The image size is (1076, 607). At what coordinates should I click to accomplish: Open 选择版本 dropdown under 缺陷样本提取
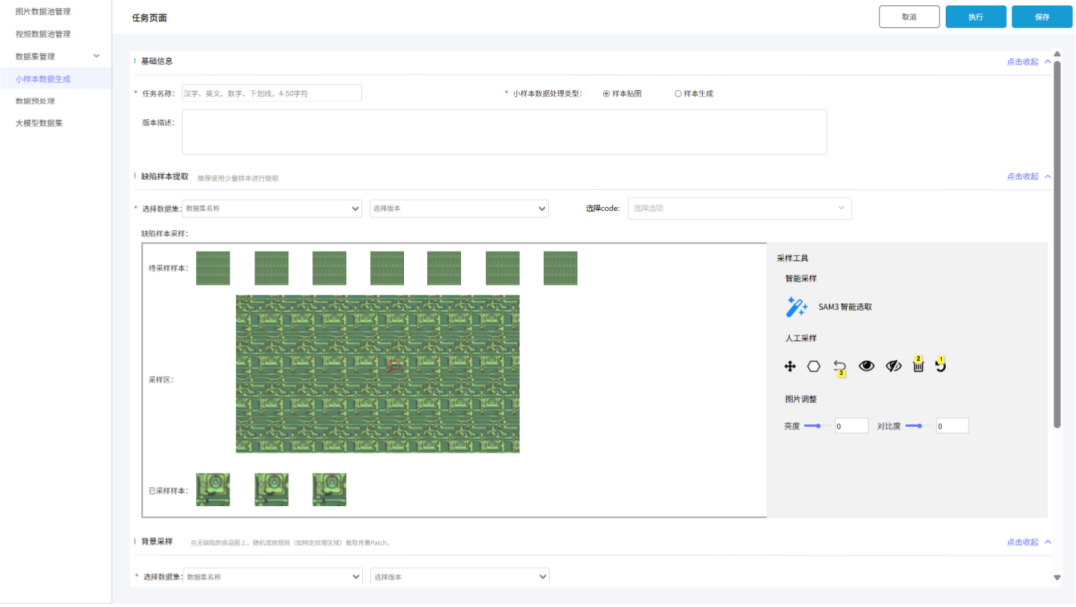tap(458, 208)
